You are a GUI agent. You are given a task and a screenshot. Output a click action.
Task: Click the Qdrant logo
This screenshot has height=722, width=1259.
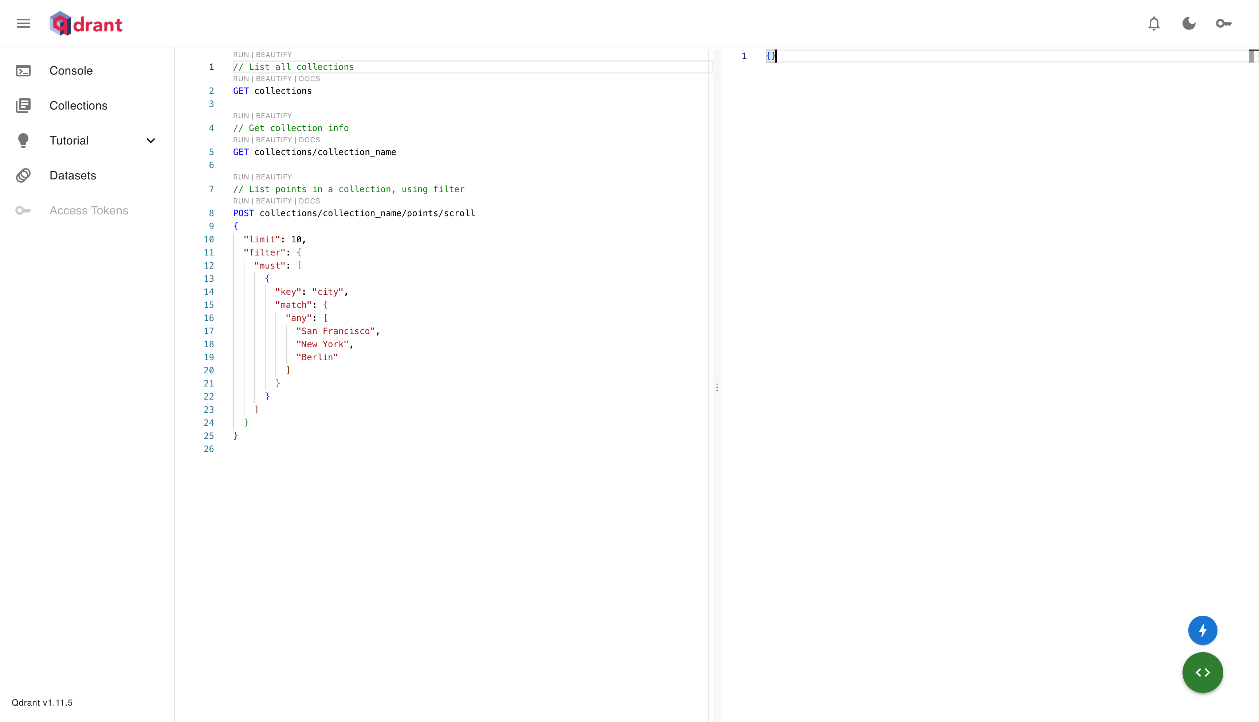[x=86, y=24]
